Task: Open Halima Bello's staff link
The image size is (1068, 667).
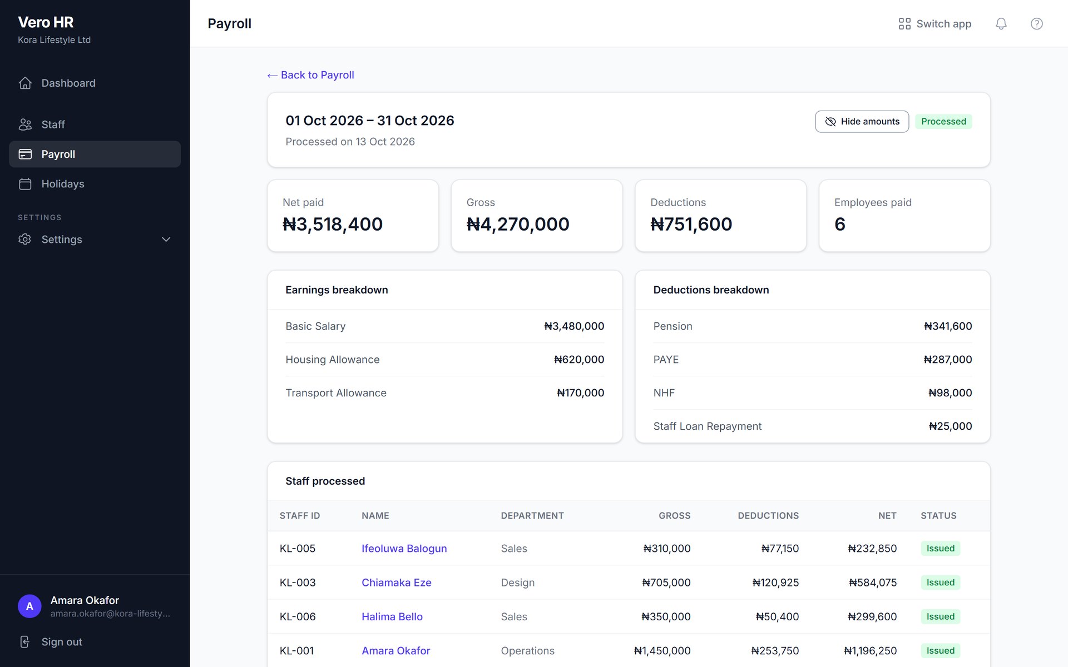Action: pyautogui.click(x=392, y=616)
